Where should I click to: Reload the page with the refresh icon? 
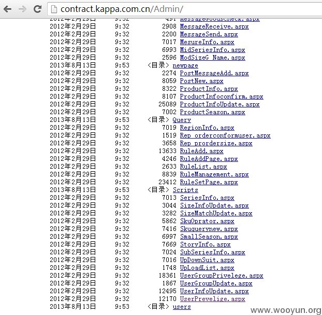pos(37,9)
